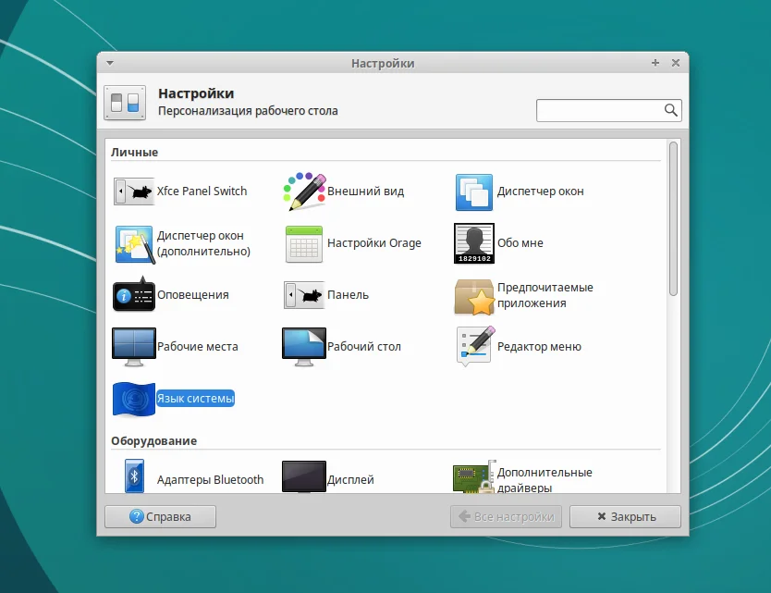Open Рабочий стол monitor icon
Image resolution: width=771 pixels, height=593 pixels.
[304, 347]
